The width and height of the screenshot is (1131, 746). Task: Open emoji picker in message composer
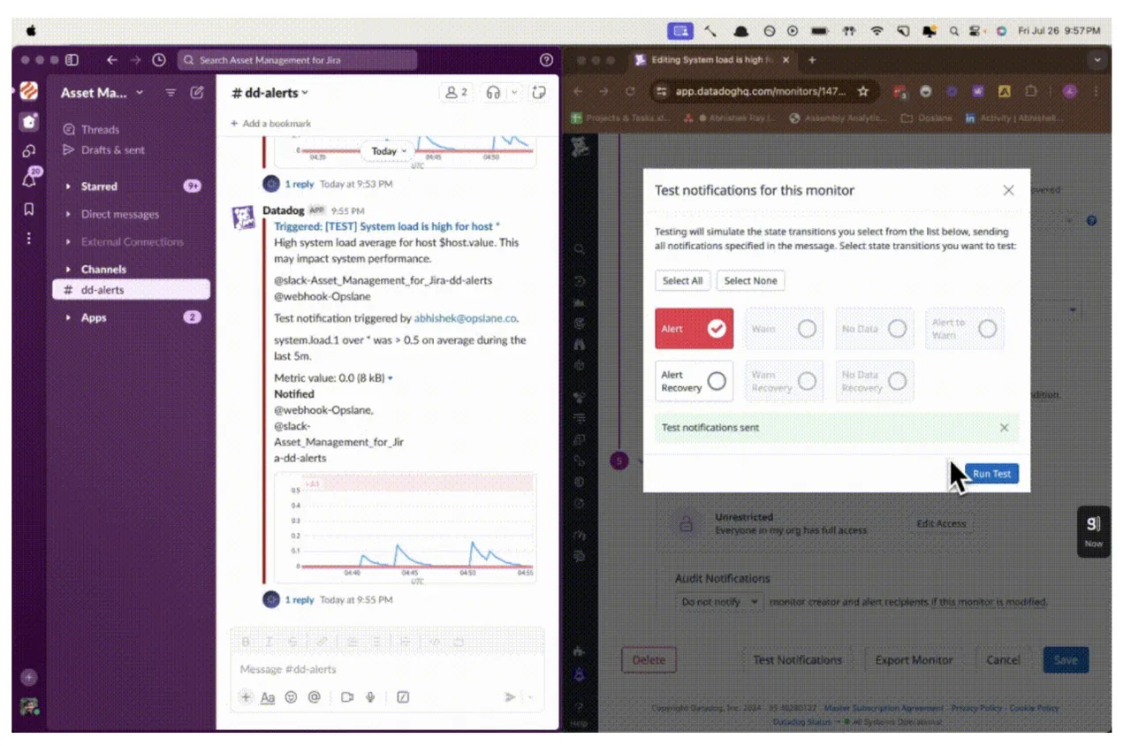coord(291,697)
